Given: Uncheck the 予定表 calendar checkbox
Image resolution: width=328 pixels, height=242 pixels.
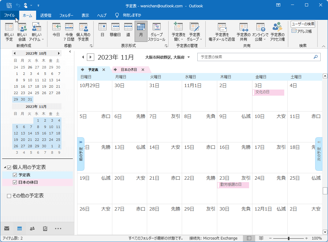Looking at the screenshot, I should pyautogui.click(x=15, y=175).
